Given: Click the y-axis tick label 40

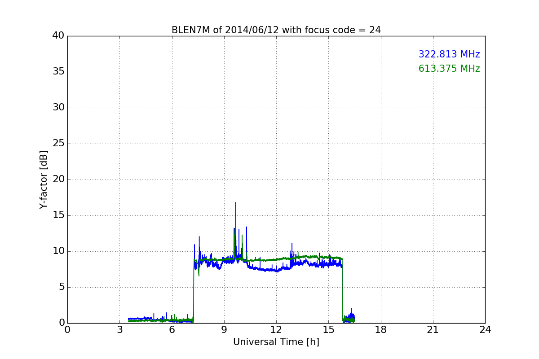Looking at the screenshot, I should click(58, 36).
